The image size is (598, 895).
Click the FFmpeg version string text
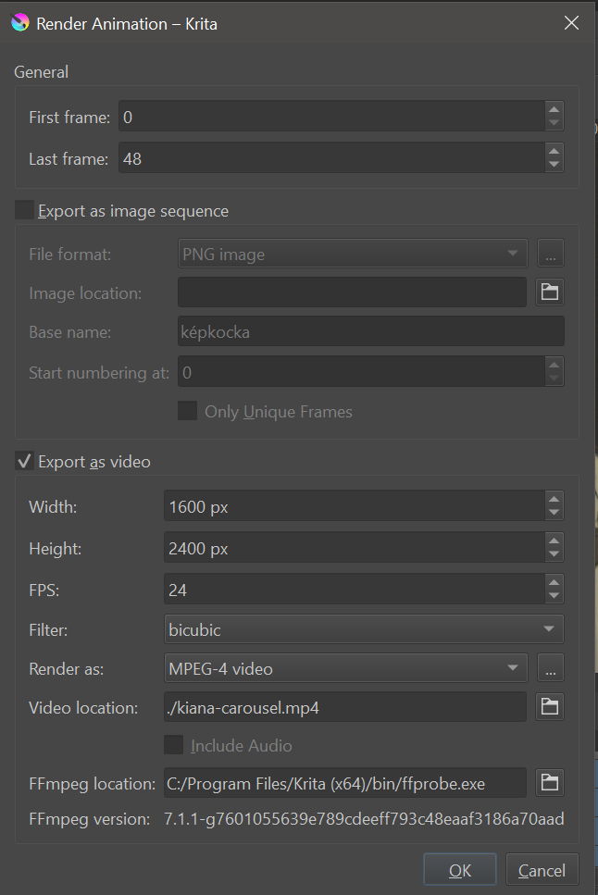pyautogui.click(x=364, y=819)
